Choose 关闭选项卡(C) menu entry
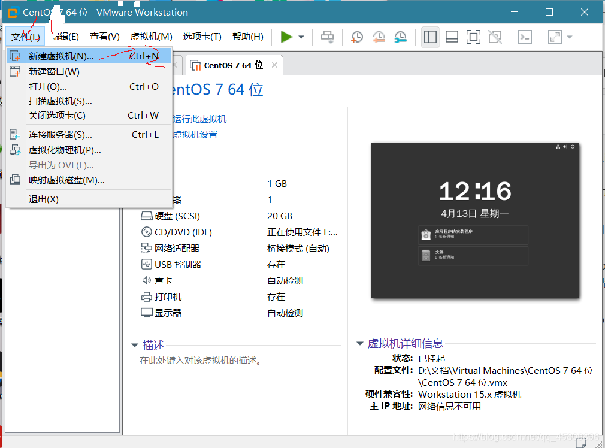Viewport: 605px width, 448px height. pos(89,116)
